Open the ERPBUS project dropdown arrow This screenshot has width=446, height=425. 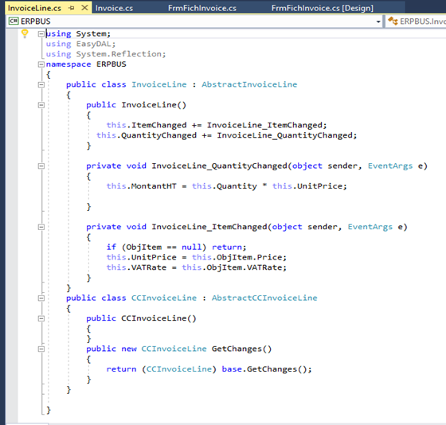pos(378,21)
